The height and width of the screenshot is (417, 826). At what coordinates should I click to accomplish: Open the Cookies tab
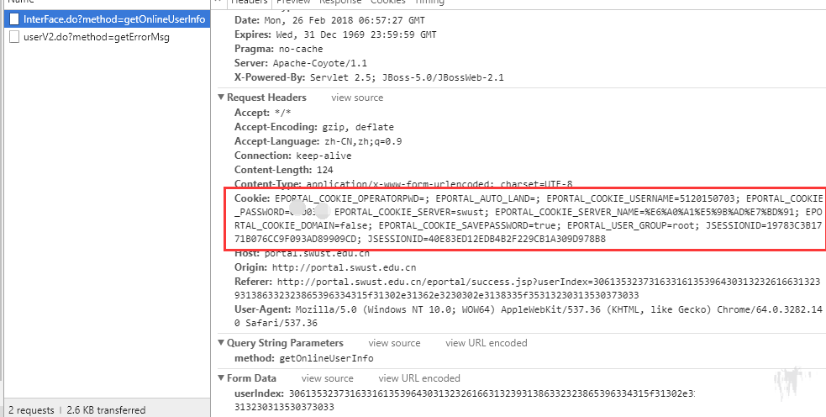pyautogui.click(x=387, y=3)
